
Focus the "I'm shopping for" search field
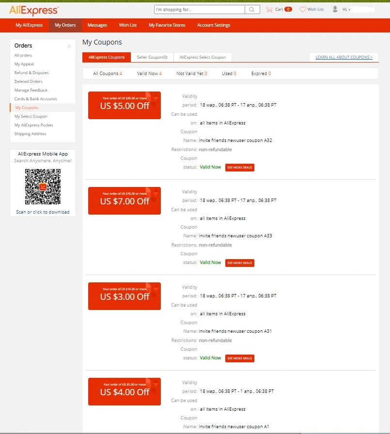(199, 10)
